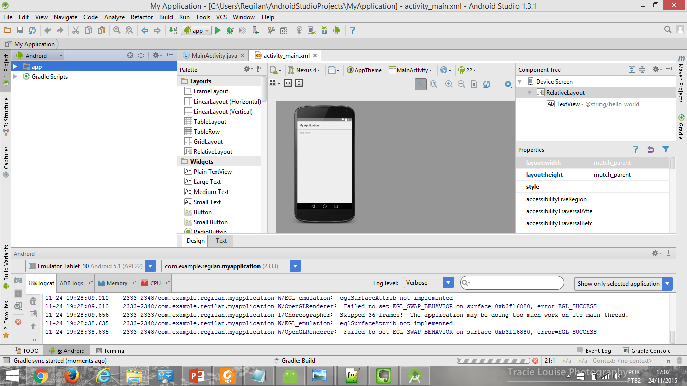This screenshot has width=687, height=386.
Task: Click the logcat search field
Action: click(512, 283)
